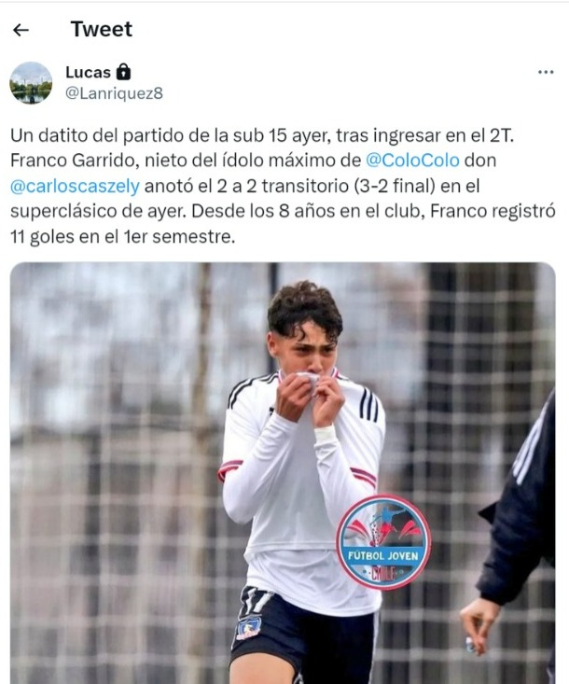The image size is (569, 684).
Task: Click the text 'superclásico de ayer'
Action: pyautogui.click(x=98, y=212)
